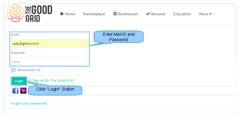Image resolution: width=240 pixels, height=118 pixels.
Task: Open the Marketplace menu item
Action: point(94,14)
